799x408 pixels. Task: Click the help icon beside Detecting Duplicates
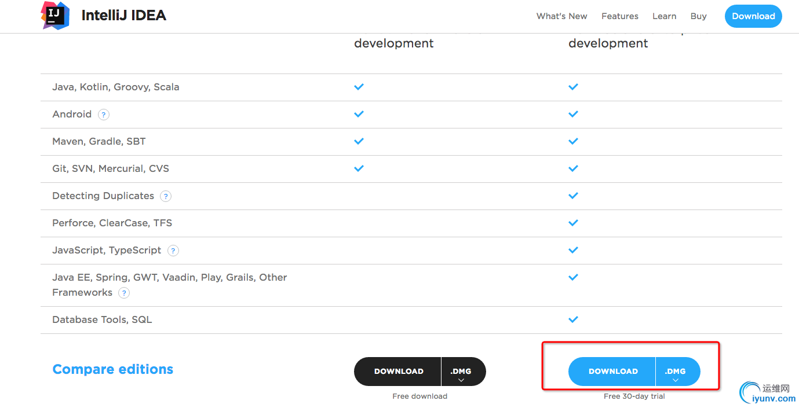166,196
